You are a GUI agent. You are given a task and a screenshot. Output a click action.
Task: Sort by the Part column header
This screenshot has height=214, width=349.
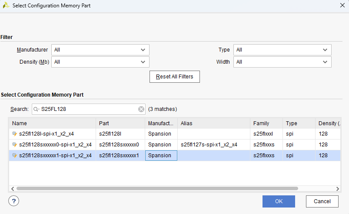[x=120, y=123]
